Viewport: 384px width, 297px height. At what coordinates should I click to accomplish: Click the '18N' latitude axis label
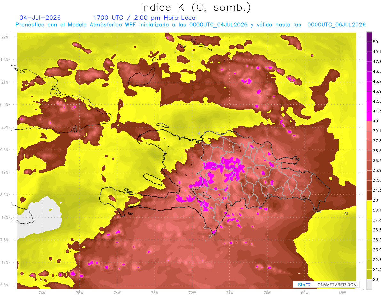click(5, 218)
